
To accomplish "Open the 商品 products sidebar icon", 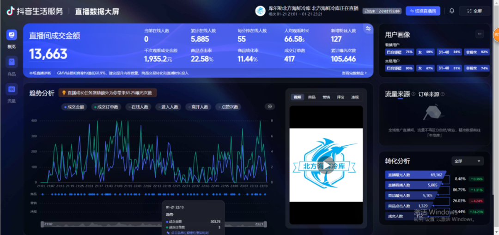I will pos(12,62).
